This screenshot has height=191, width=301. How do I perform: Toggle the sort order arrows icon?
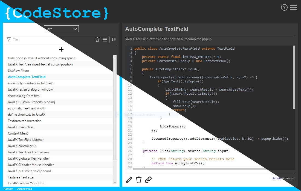pyautogui.click(x=114, y=40)
